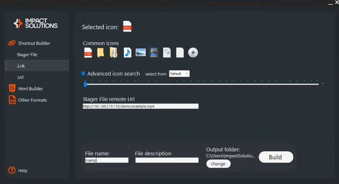
Task: Pick the text document icon
Action: tap(167, 53)
